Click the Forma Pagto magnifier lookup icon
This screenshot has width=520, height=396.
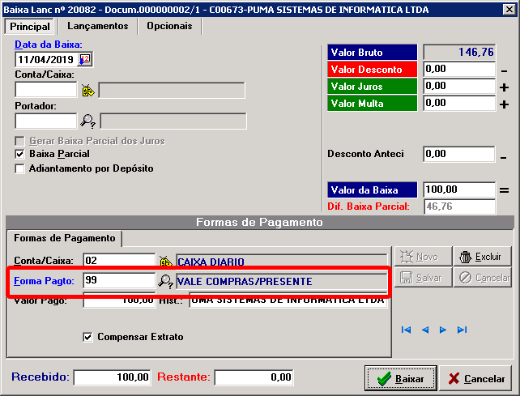165,282
